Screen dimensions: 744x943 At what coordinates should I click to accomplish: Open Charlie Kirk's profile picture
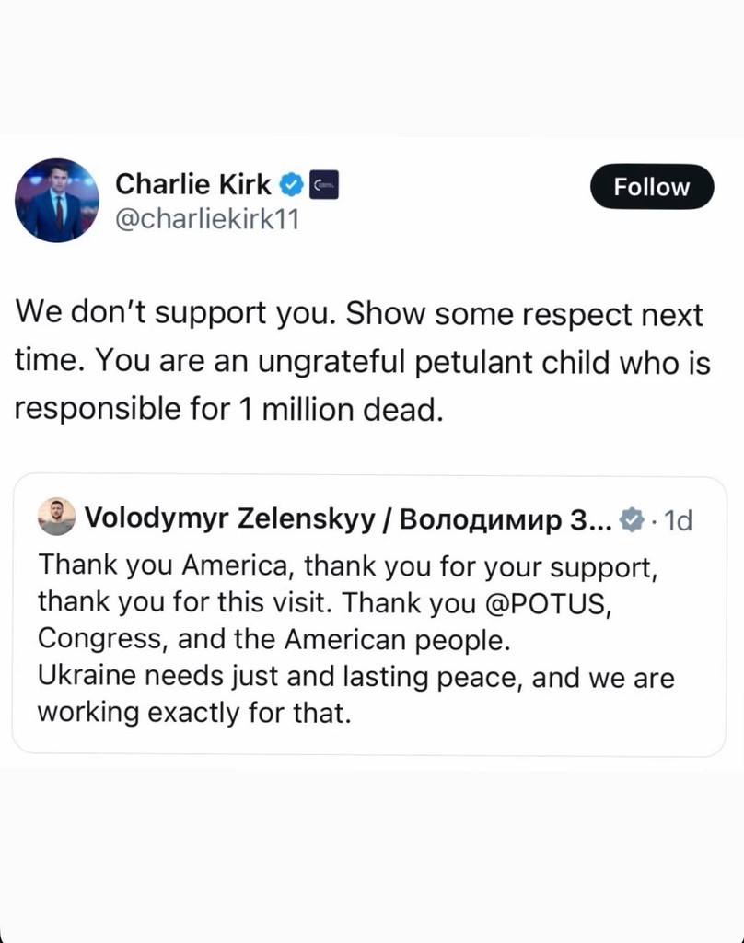[x=56, y=200]
